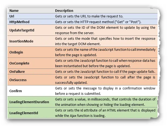
Task: Click the UpdateTargetId property name
Action: pyautogui.click(x=22, y=30)
